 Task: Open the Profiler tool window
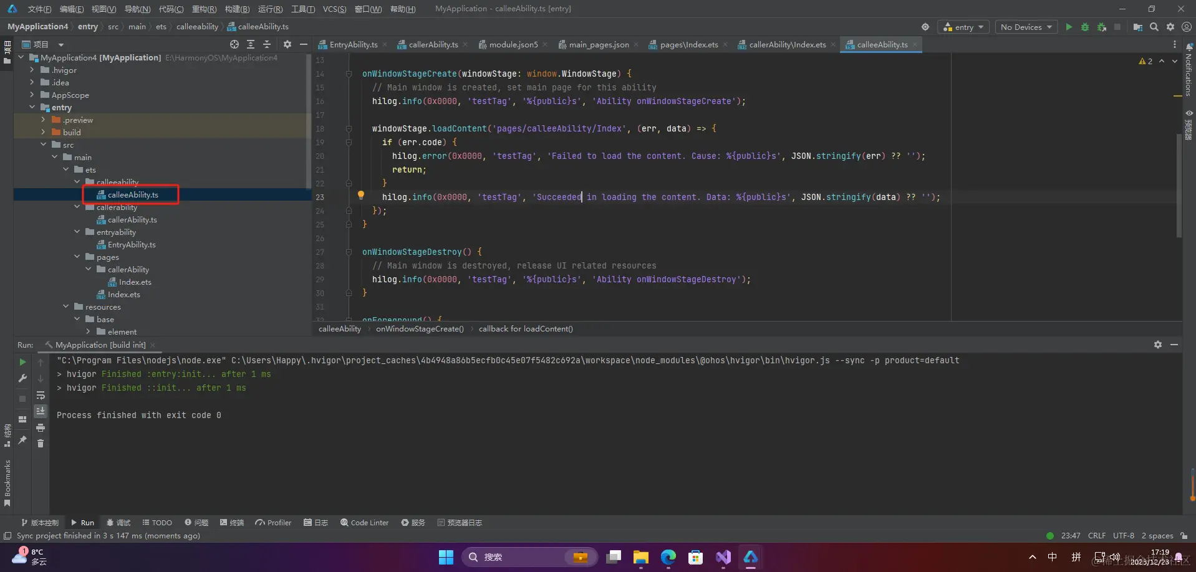tap(273, 523)
